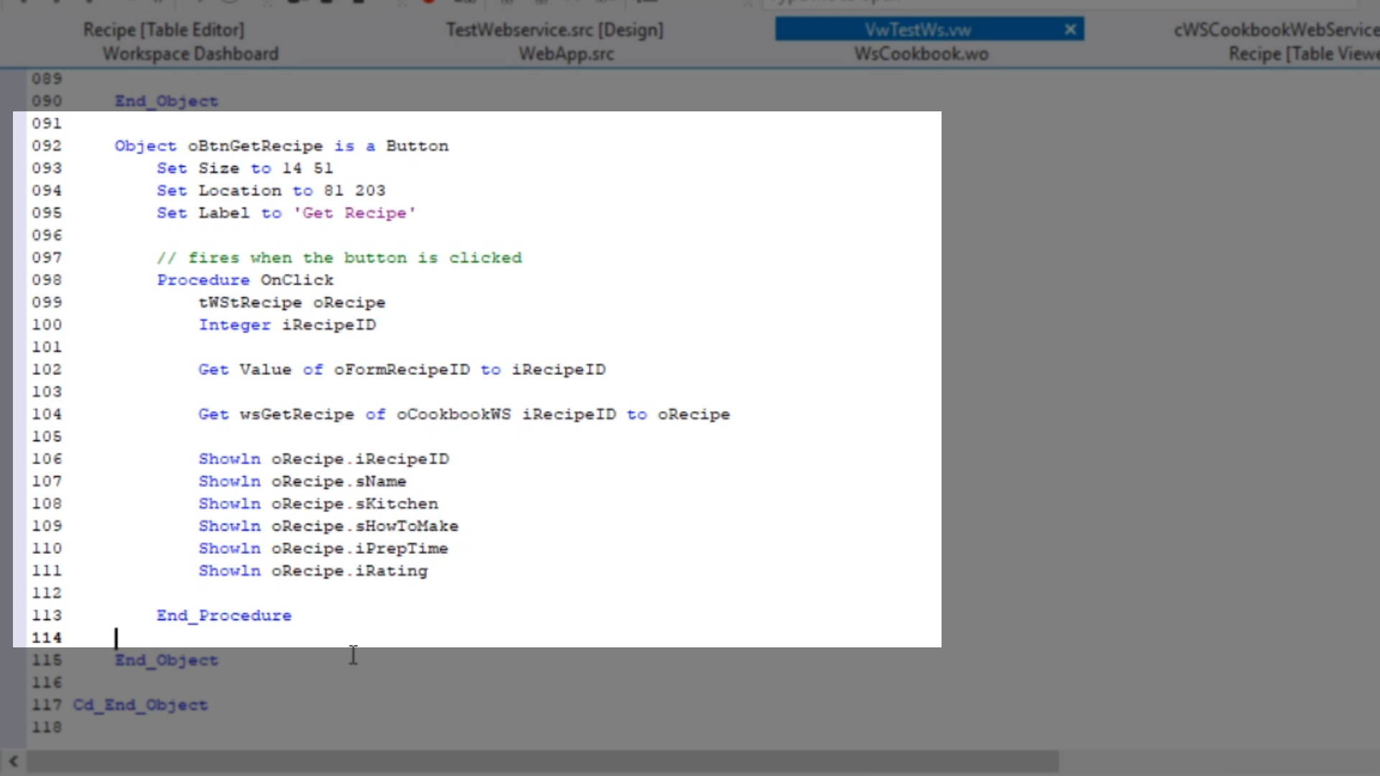
Task: Click the wsGetRecipe call line
Action: coord(464,415)
